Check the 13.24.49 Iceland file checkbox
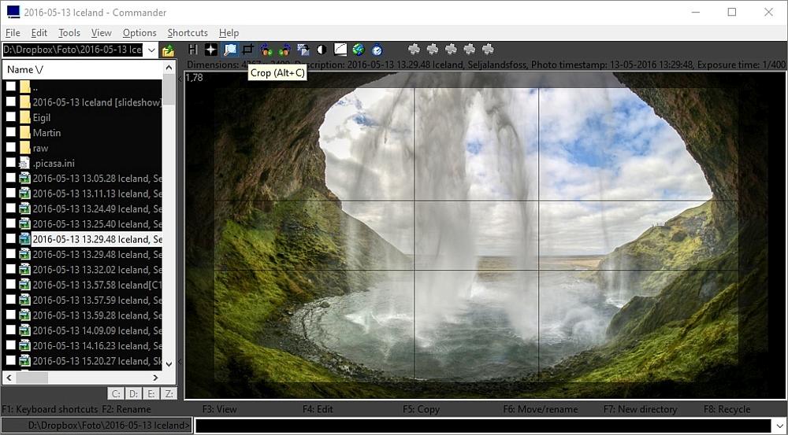 click(10, 208)
